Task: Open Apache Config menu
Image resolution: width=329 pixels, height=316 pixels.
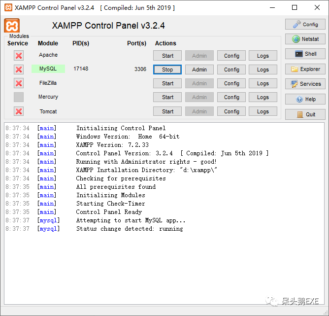Action: pyautogui.click(x=231, y=56)
